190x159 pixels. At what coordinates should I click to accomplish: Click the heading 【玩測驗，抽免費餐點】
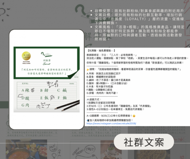point(101,51)
